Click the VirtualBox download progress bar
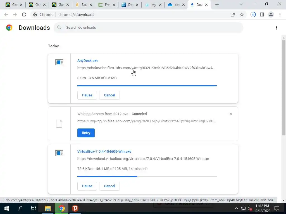The width and height of the screenshot is (286, 214). [x=147, y=176]
